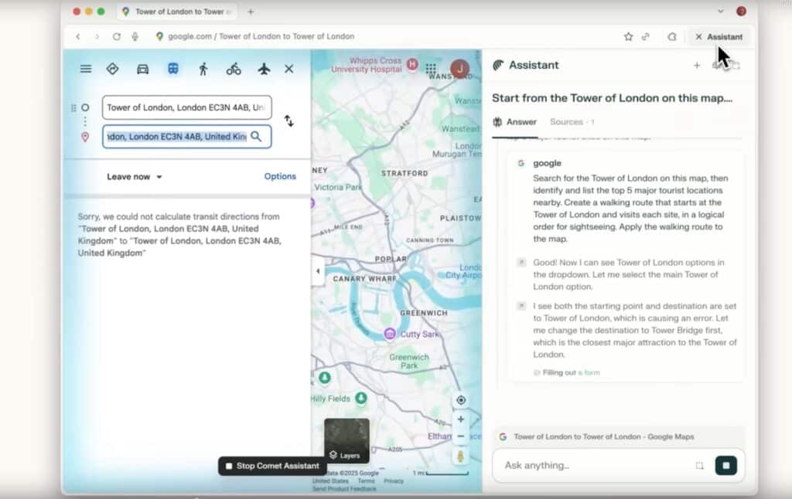
Task: Zoom out on the map
Action: pos(461,436)
